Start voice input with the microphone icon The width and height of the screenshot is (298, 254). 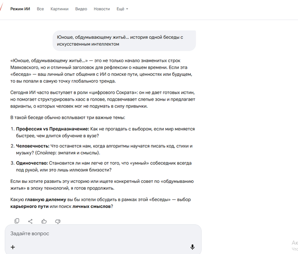[192, 247]
